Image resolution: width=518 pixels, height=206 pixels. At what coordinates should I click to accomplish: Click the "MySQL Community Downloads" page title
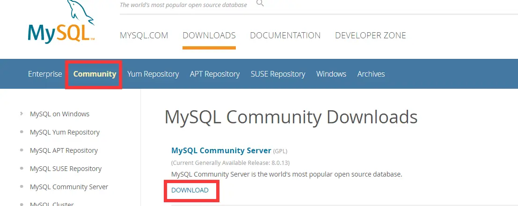point(291,117)
